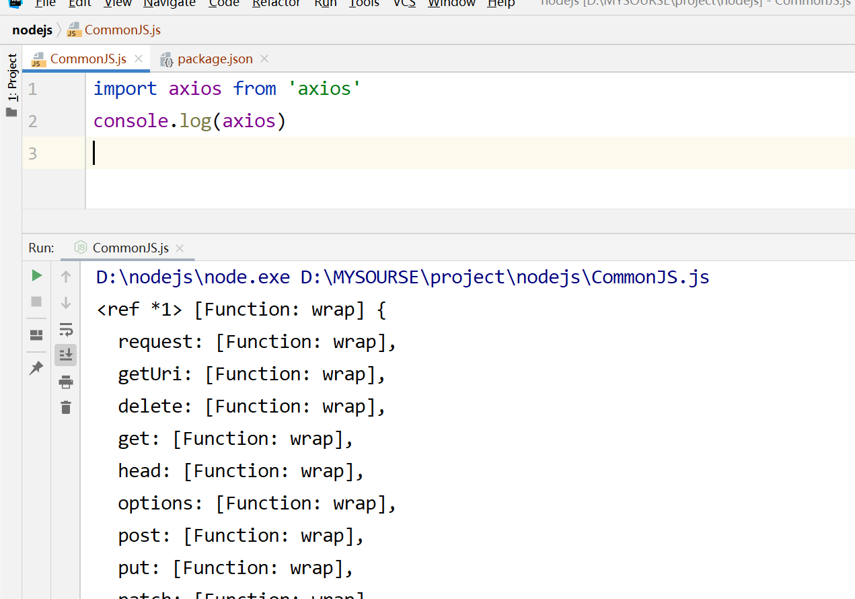Screen dimensions: 855x599
Task: Switch to the package.json editor tab
Action: click(x=215, y=59)
